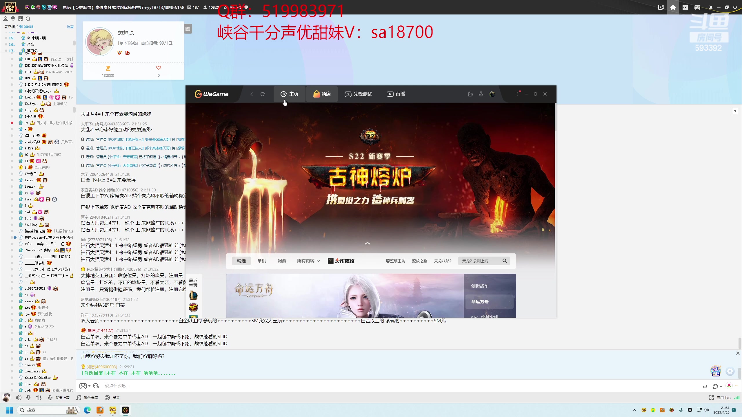Open WeGame more options menu

click(517, 94)
